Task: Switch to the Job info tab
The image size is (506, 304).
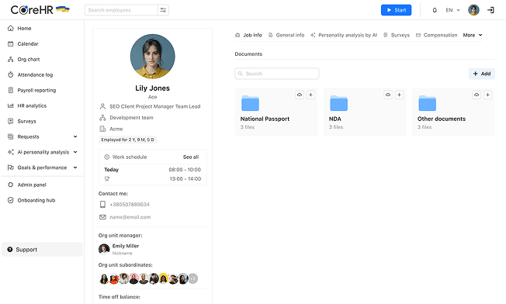Action: [248, 35]
